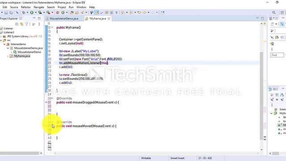Open the Refactor menu
Screen dimensions: 286x161
pyautogui.click(x=26, y=7)
